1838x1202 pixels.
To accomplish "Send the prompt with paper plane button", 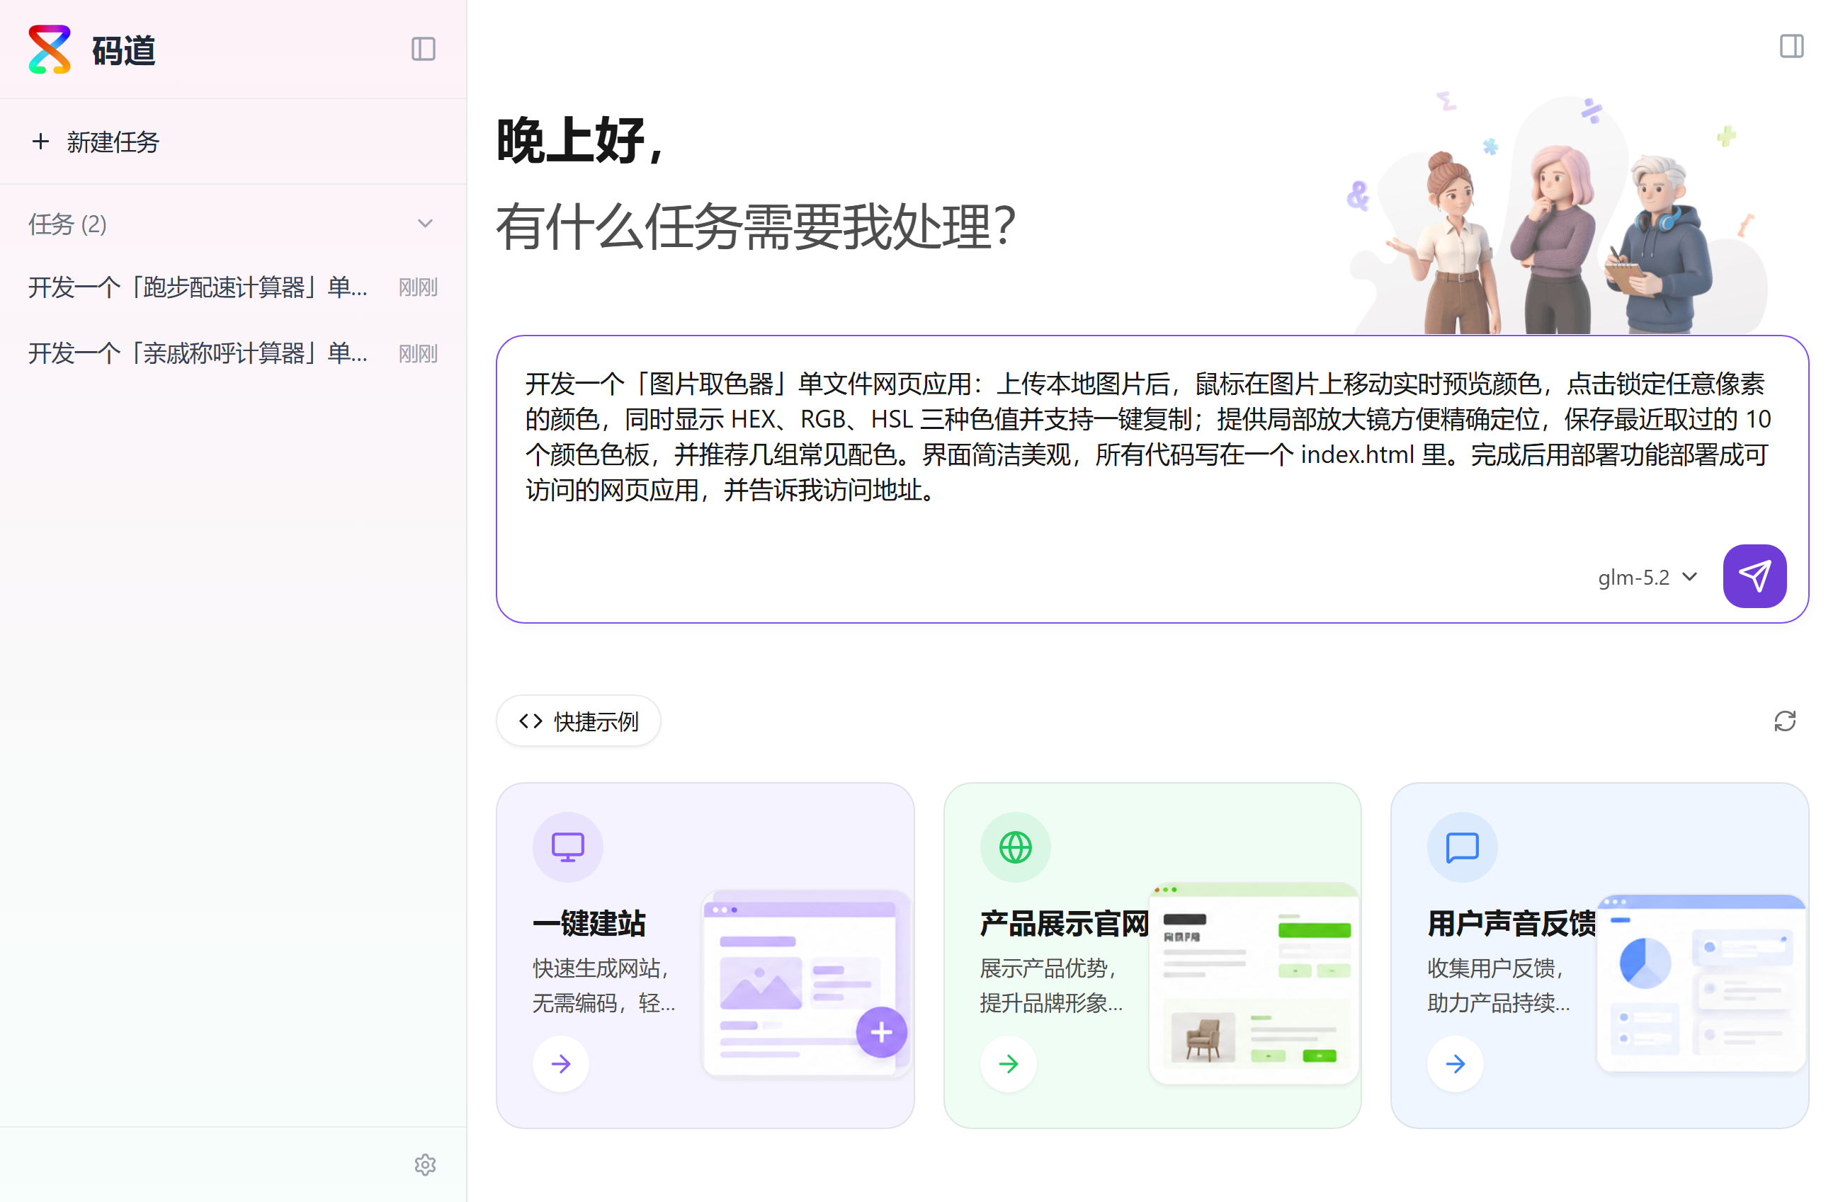I will (x=1754, y=576).
